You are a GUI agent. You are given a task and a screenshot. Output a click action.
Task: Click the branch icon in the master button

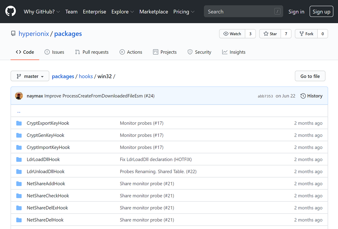(x=19, y=76)
